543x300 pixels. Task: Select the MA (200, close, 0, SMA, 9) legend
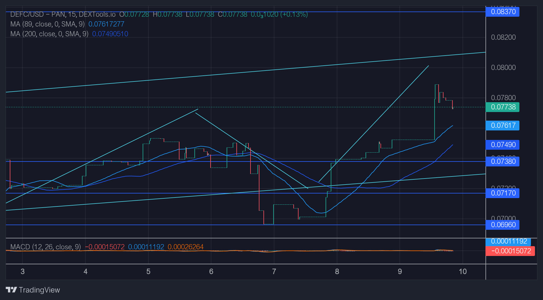click(49, 34)
